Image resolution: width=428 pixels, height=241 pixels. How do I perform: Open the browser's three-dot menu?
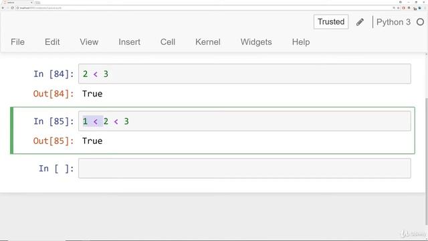[425, 8]
